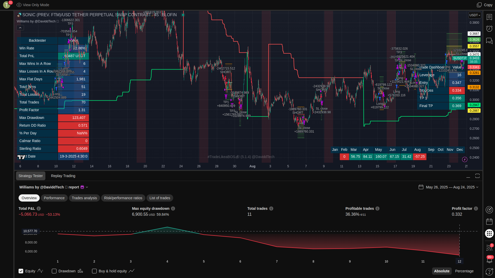Show info for Total trades
This screenshot has height=278, width=495.
pos(271,208)
